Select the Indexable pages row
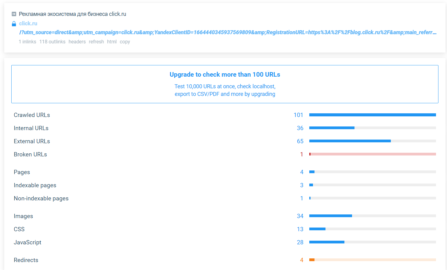Viewport: 447px width, 270px height. coord(35,185)
